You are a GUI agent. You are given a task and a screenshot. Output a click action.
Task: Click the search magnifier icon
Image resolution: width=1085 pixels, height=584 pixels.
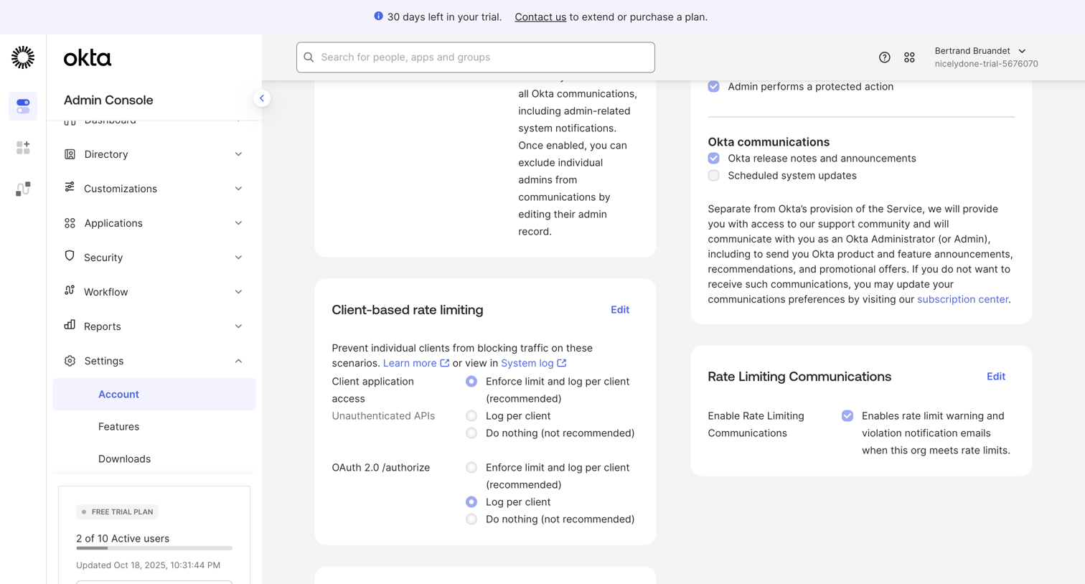click(309, 57)
